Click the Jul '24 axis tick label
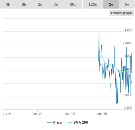135x130 pixels. point(7,114)
